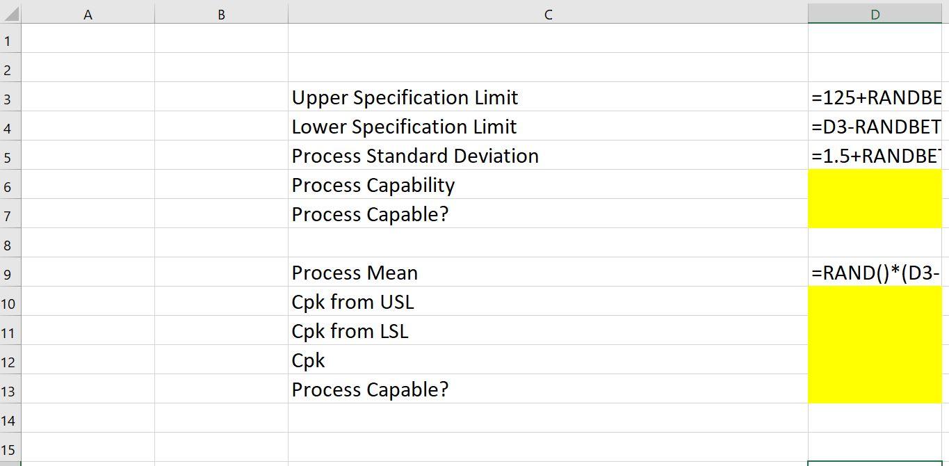
Task: Click the yellow cell beside Cpk
Action: 874,360
